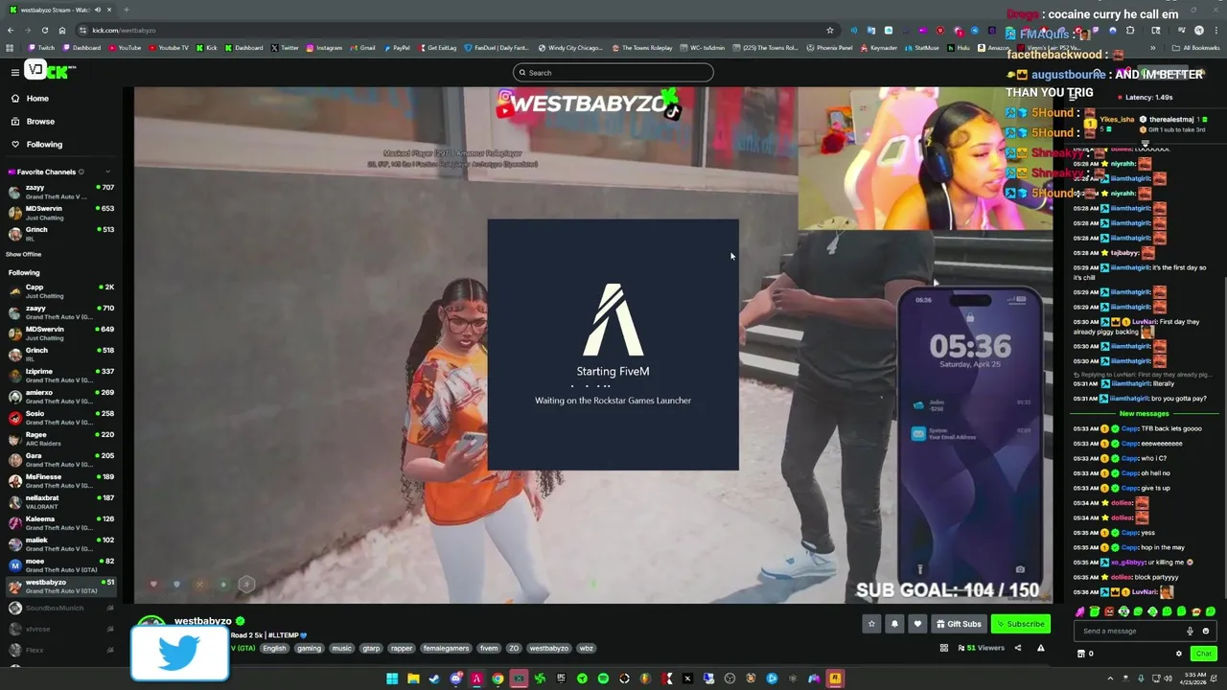Click the green Chat send button
The width and height of the screenshot is (1227, 690).
tap(1203, 654)
